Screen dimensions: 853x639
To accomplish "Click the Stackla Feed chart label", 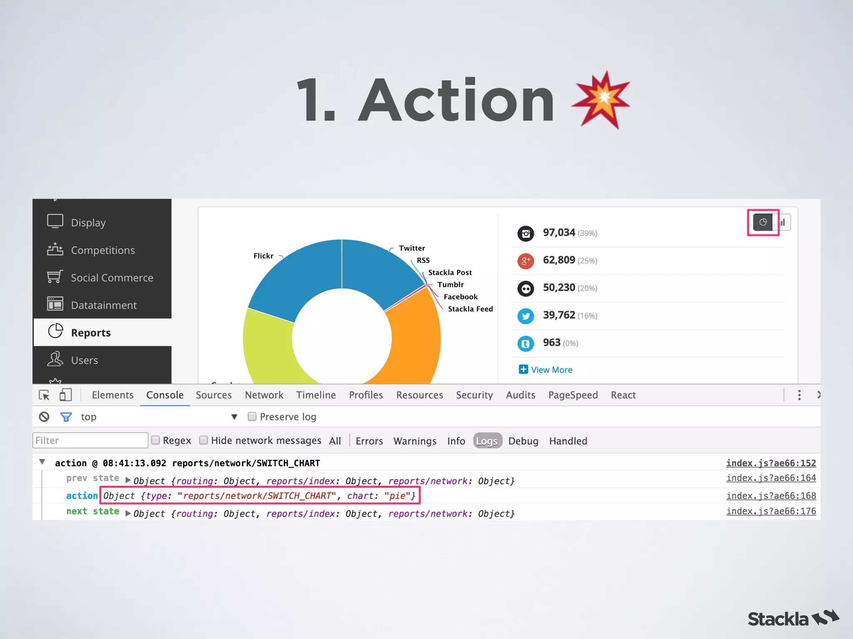I will click(x=470, y=309).
